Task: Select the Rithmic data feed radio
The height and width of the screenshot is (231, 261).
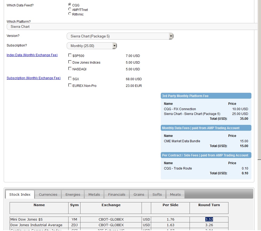Action: 70,14
